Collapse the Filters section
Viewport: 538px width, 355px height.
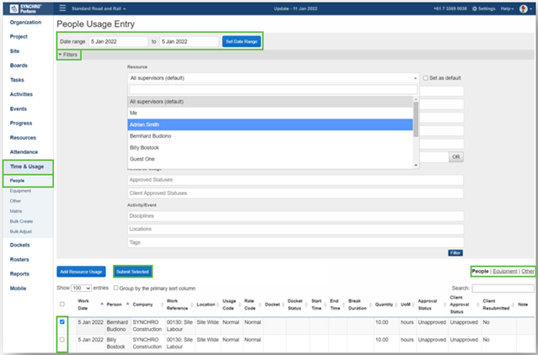click(x=69, y=54)
